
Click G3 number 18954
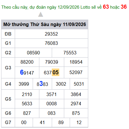[76, 62]
